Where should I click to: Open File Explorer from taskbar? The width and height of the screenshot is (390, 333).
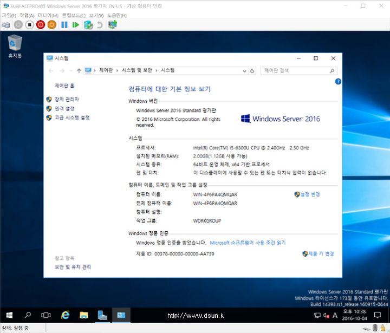pos(84,315)
